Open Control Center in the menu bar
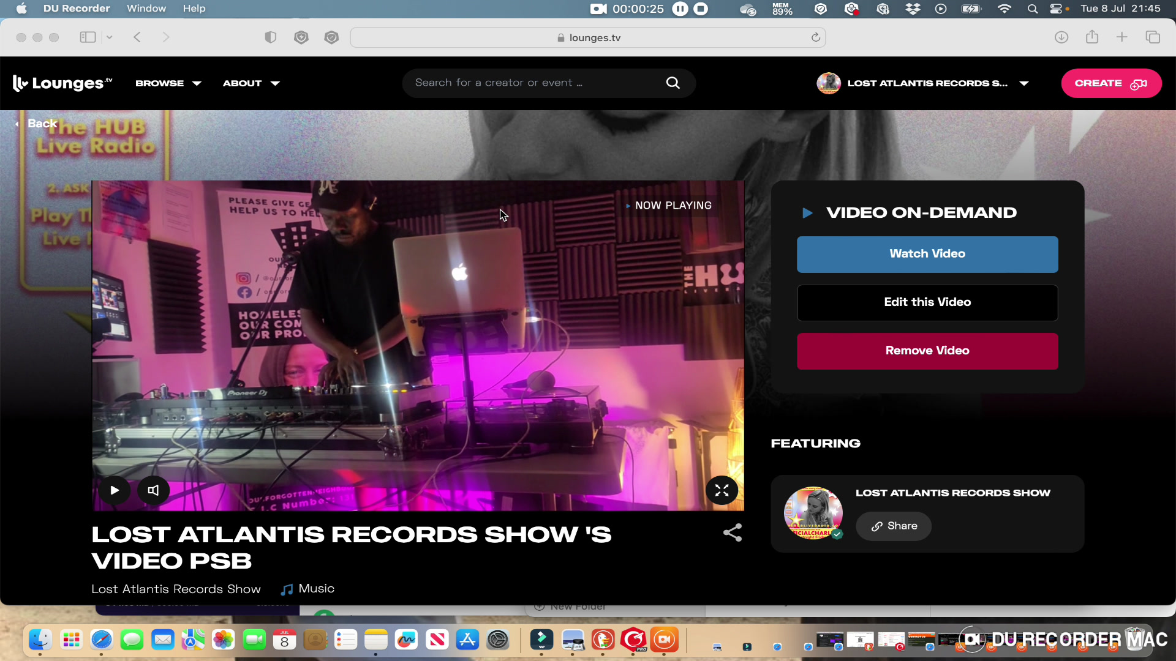Screen dimensions: 1176x661 coord(1056,9)
